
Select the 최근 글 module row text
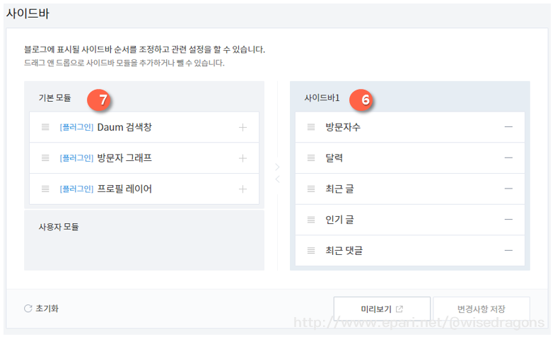tap(339, 189)
